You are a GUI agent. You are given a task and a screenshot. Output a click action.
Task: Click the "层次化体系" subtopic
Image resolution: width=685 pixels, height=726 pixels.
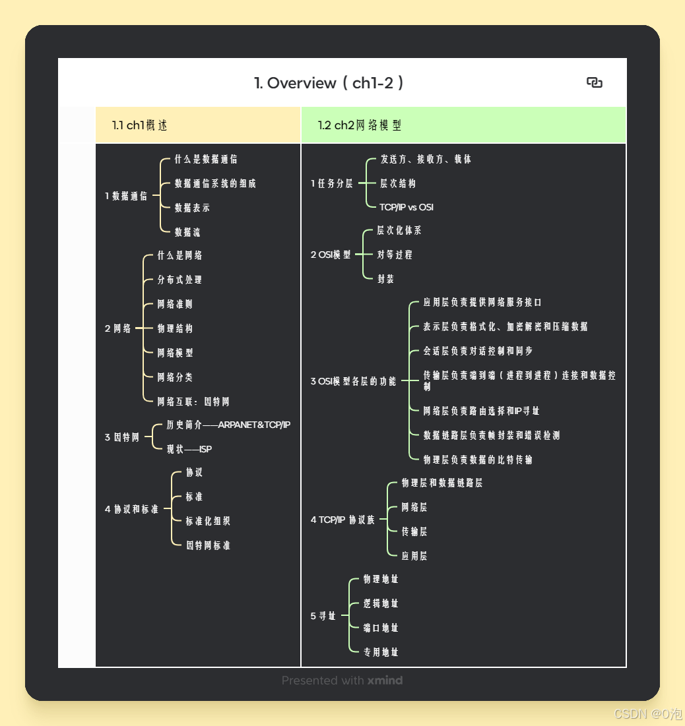coord(399,230)
